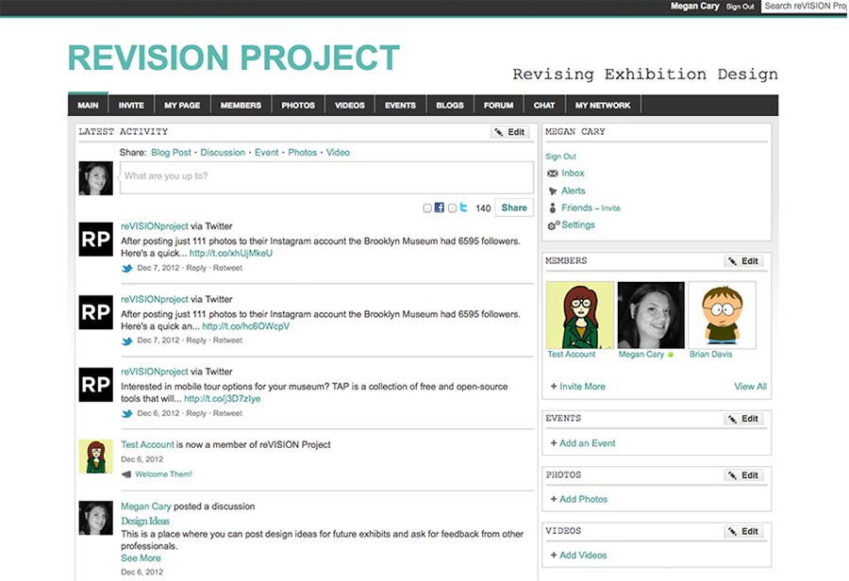Screen dimensions: 849x581
Task: Open the MY NETWORK tab
Action: coord(603,105)
